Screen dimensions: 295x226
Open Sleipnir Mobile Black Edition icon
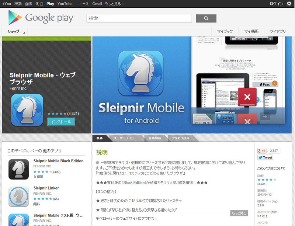coord(18,169)
